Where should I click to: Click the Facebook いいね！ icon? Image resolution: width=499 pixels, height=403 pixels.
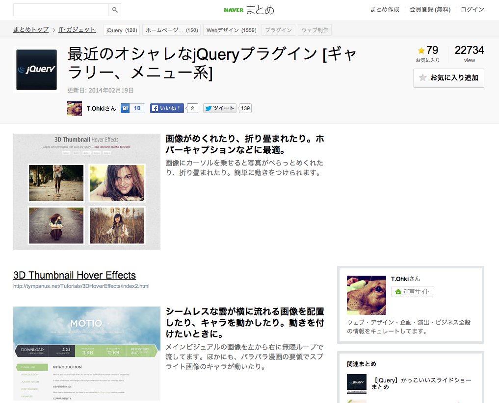pos(156,108)
